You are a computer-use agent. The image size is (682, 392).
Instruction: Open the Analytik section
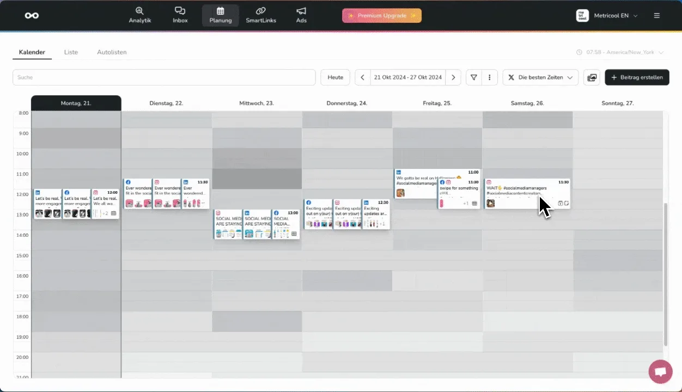coord(140,15)
